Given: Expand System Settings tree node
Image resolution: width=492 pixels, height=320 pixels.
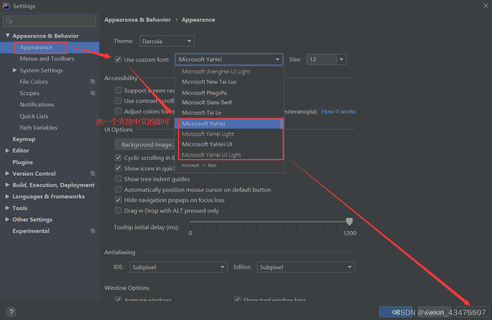Looking at the screenshot, I should tap(15, 70).
